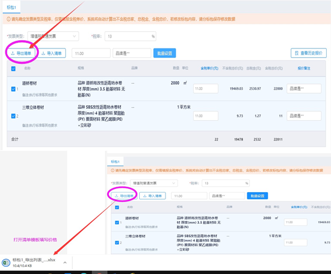Click the 含税单价(元) column header in lower table
Image resolution: width=331 pixels, height=274 pixels.
click(299, 207)
